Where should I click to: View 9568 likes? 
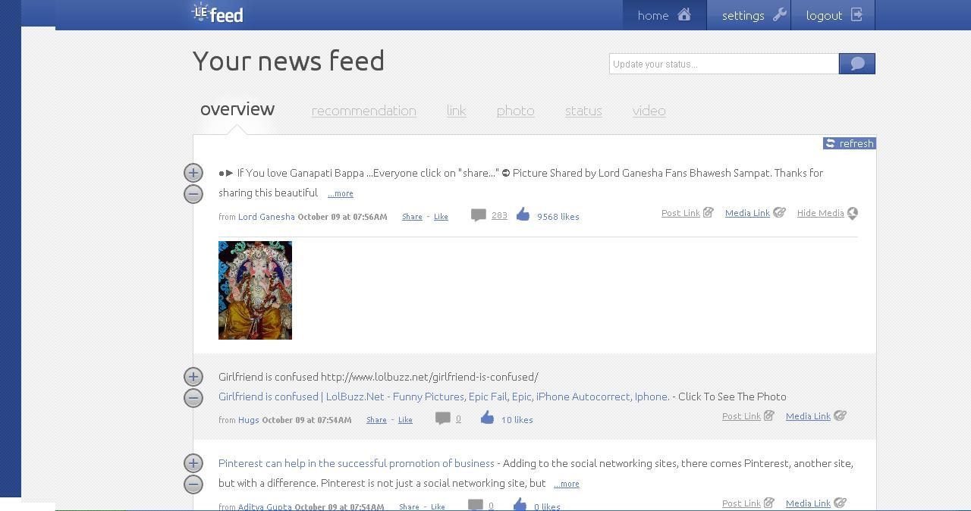[x=558, y=217]
